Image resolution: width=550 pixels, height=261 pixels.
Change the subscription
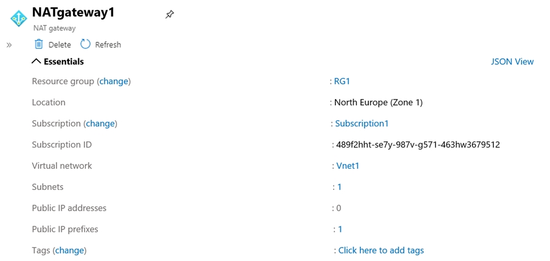click(100, 124)
